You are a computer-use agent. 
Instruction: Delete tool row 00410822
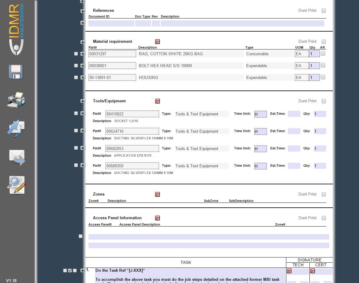(83, 113)
